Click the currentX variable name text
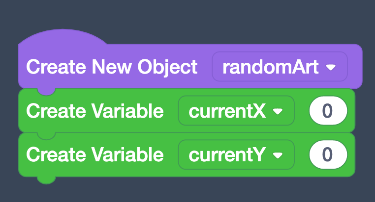The height and width of the screenshot is (202, 375). pyautogui.click(x=227, y=112)
